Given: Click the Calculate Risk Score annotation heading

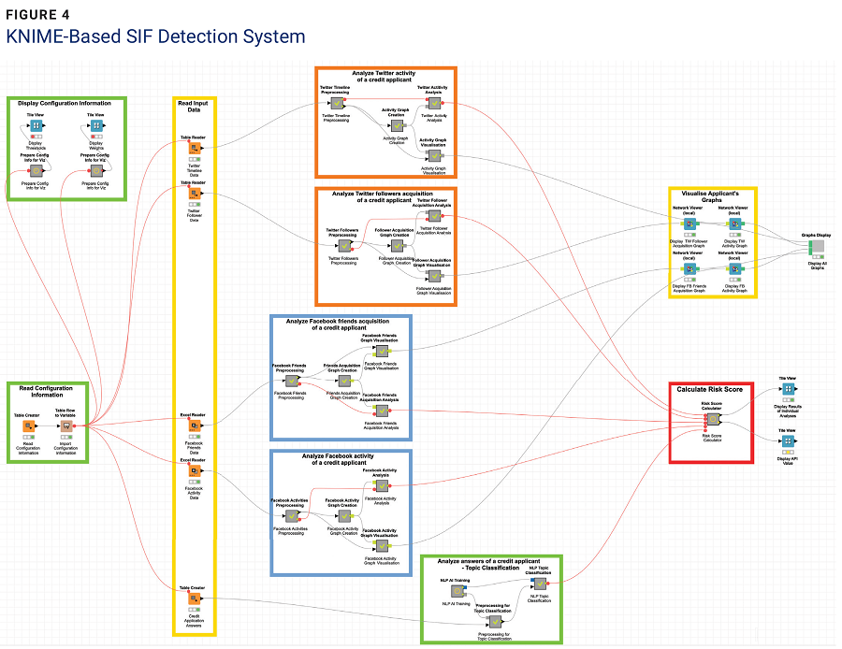Looking at the screenshot, I should point(710,389).
